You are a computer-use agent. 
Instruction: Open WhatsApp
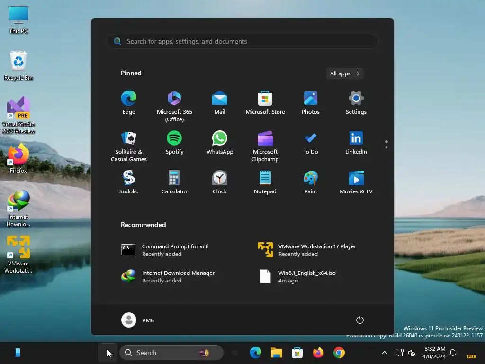[x=220, y=143]
